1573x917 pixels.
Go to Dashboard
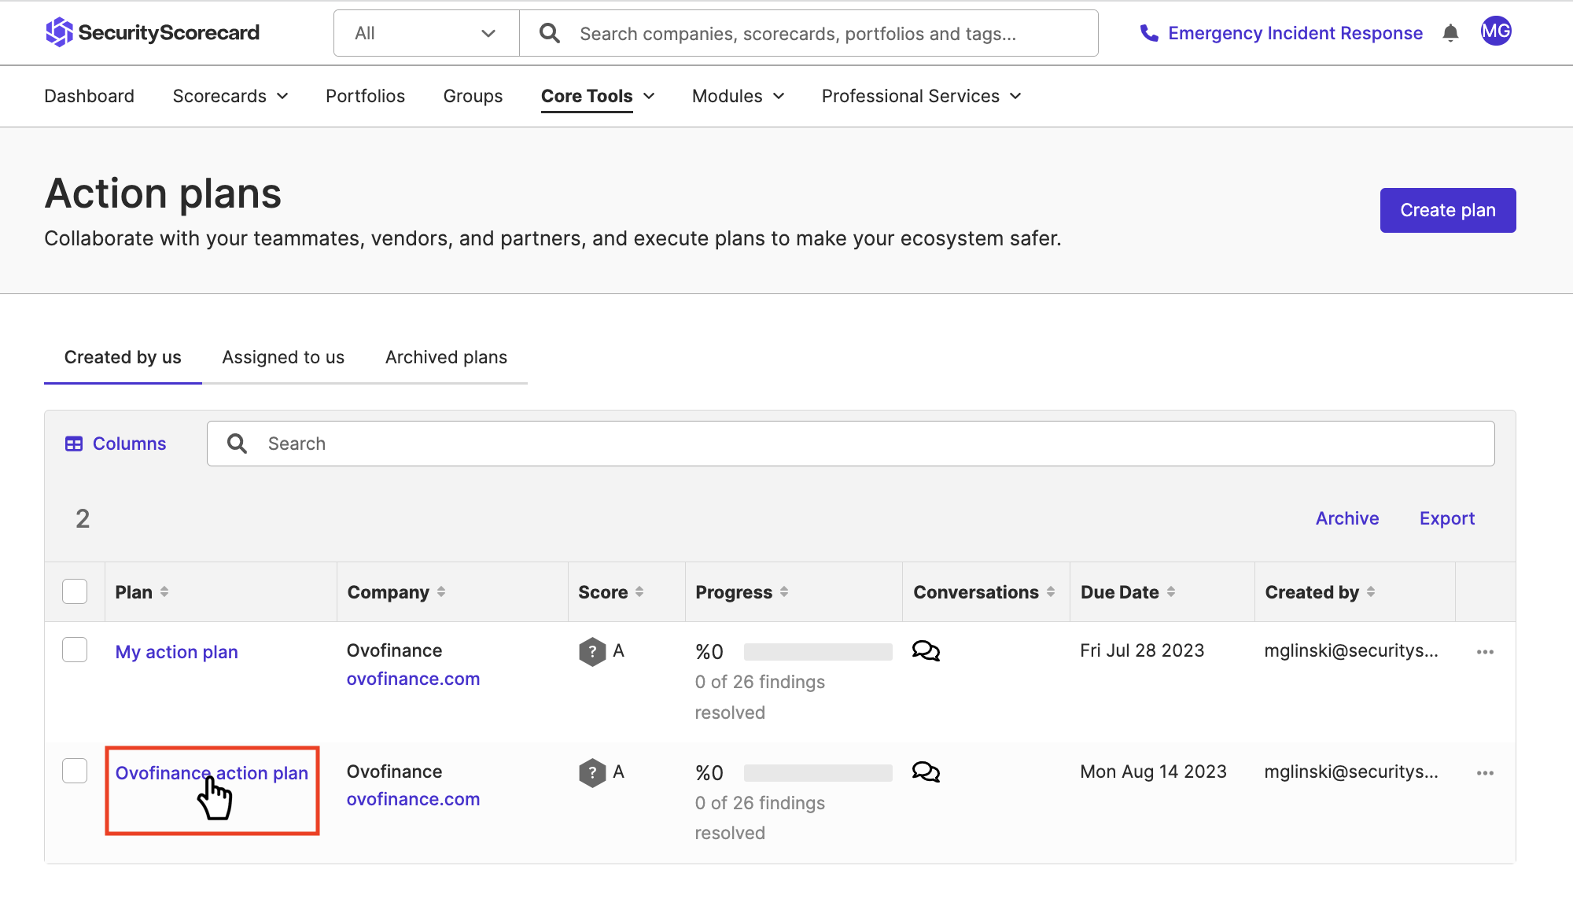point(89,96)
